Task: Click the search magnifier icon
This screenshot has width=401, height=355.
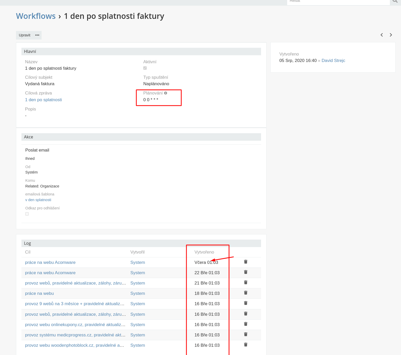Action: [395, 1]
